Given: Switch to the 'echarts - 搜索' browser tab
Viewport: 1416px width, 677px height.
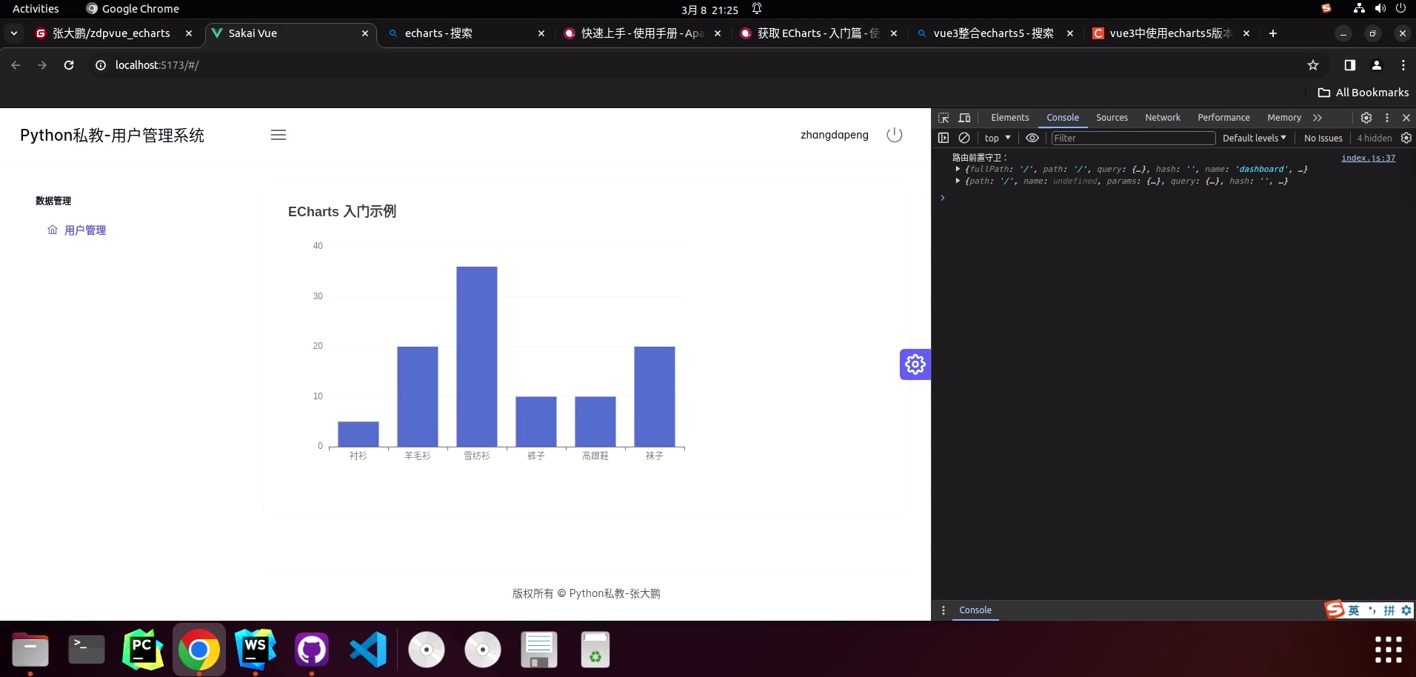Looking at the screenshot, I should tap(441, 33).
